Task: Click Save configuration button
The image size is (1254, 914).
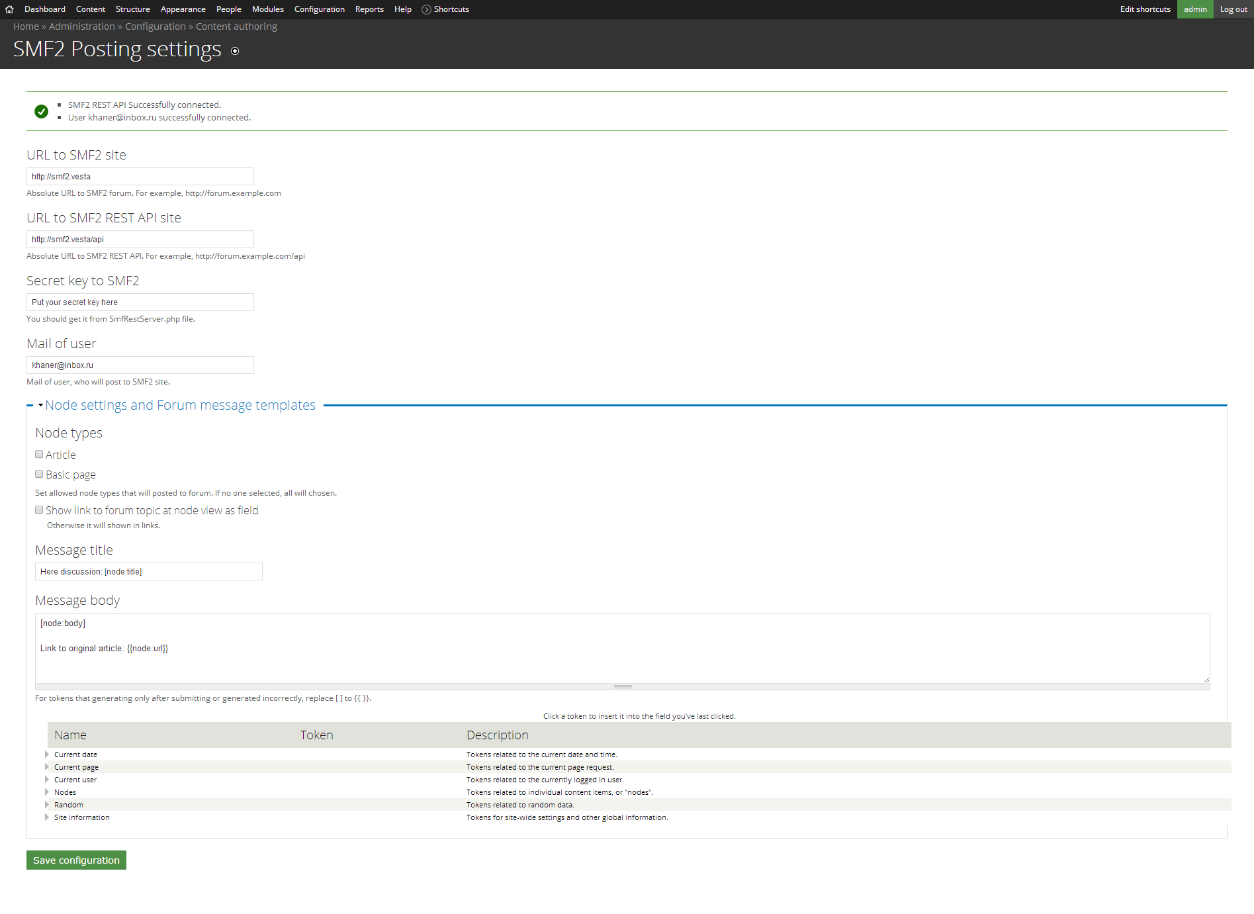Action: tap(76, 860)
